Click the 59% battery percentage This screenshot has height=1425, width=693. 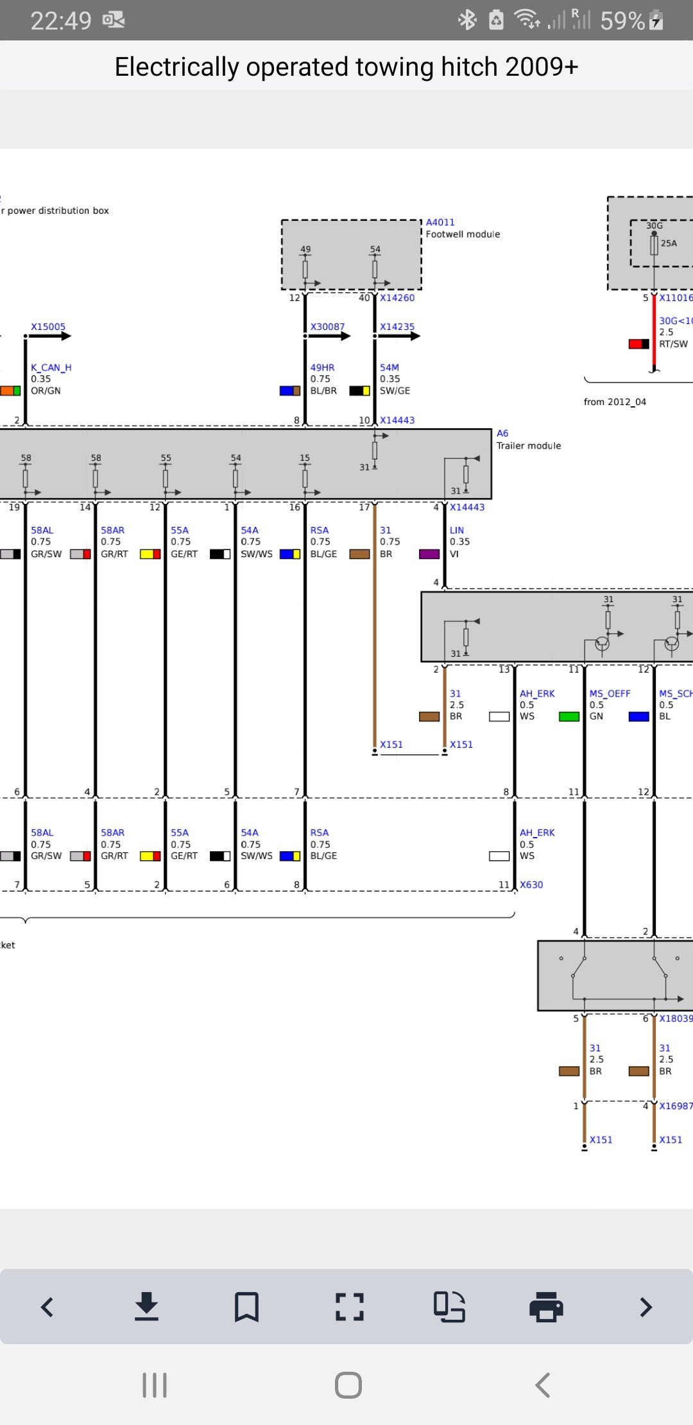(622, 21)
